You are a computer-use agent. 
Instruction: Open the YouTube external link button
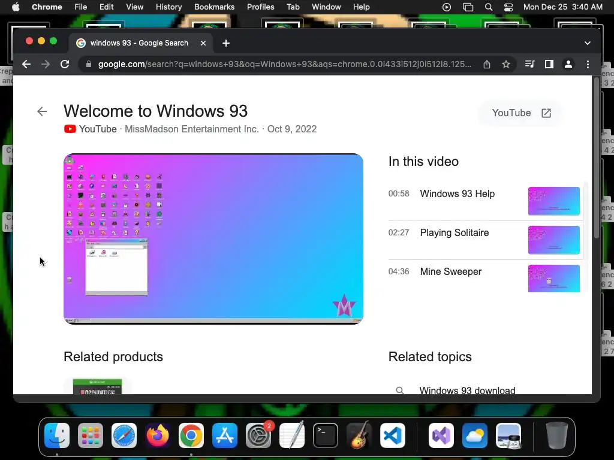point(521,113)
